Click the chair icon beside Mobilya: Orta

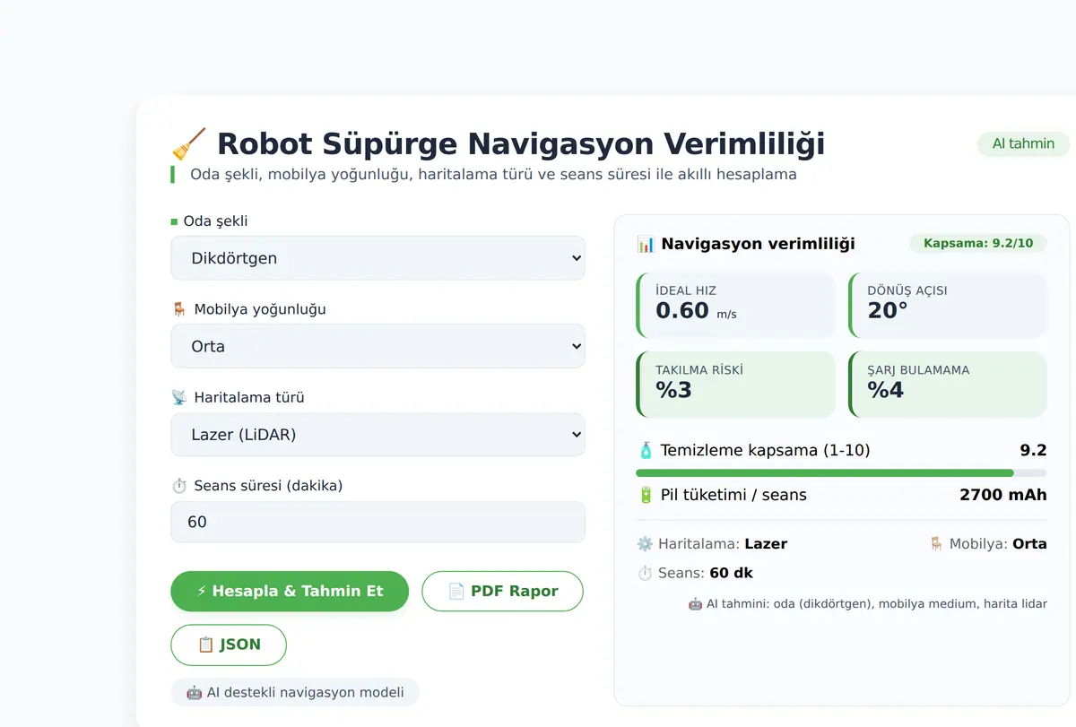tap(936, 543)
